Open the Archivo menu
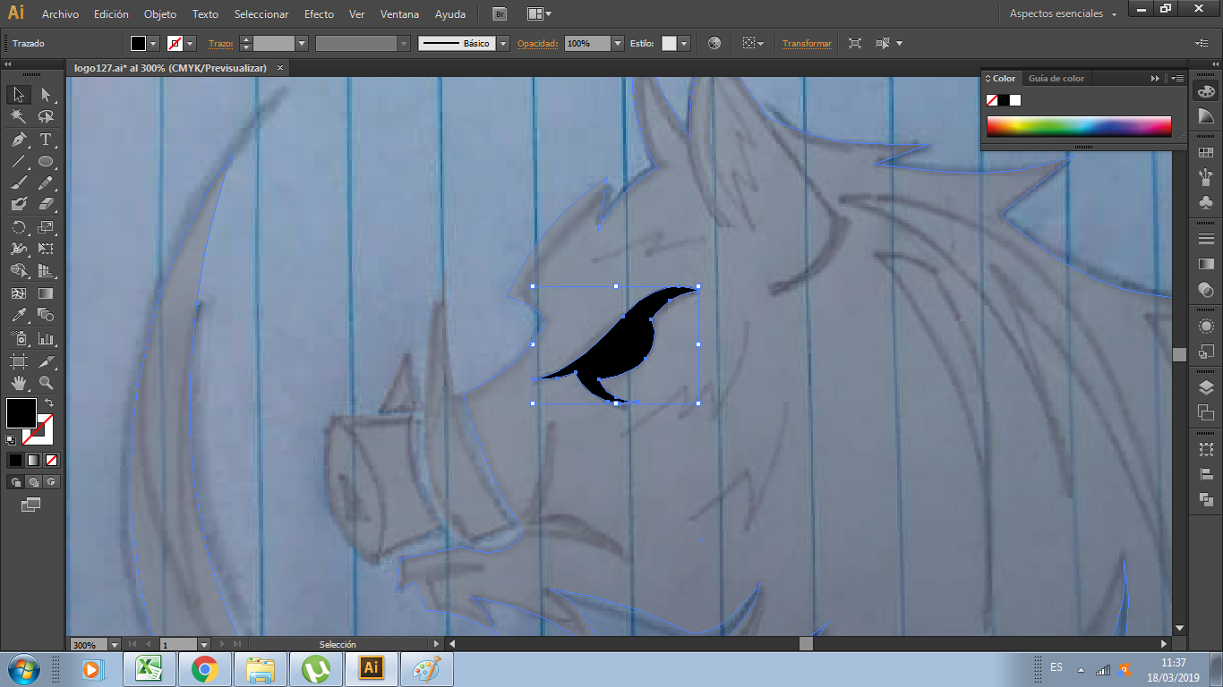 coord(60,14)
